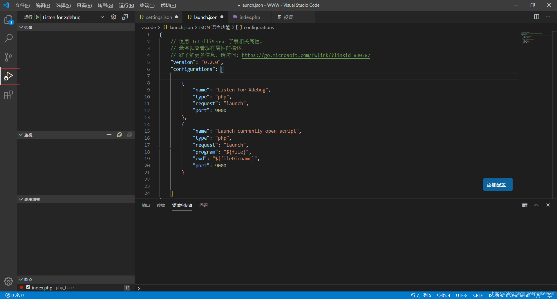The image size is (557, 299).
Task: Clear the debug console output
Action: point(525,205)
